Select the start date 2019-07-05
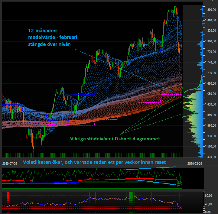 pyautogui.click(x=10, y=163)
